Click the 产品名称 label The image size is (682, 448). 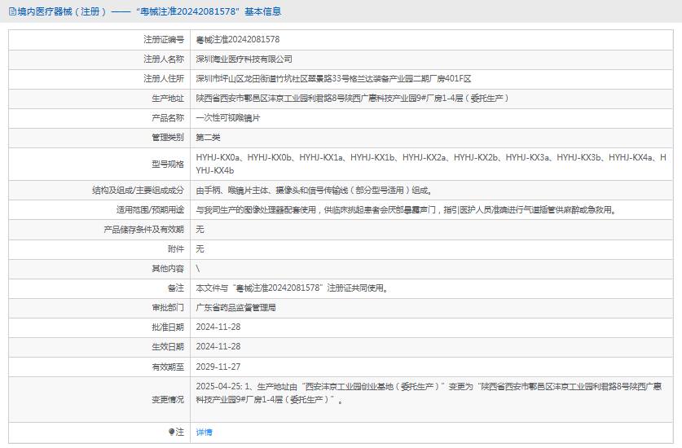pyautogui.click(x=168, y=118)
